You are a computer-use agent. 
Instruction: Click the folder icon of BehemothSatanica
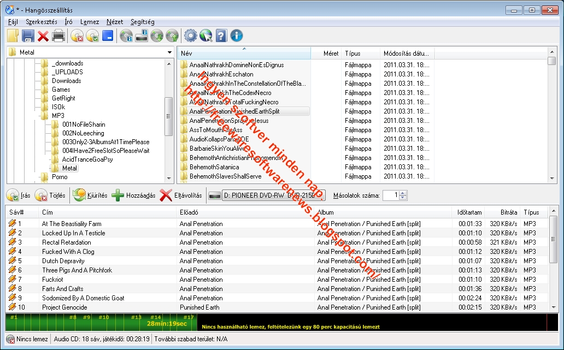click(184, 167)
